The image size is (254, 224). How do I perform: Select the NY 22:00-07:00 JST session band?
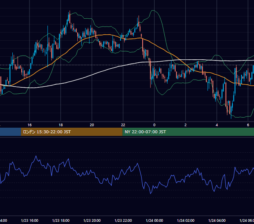click(188, 132)
